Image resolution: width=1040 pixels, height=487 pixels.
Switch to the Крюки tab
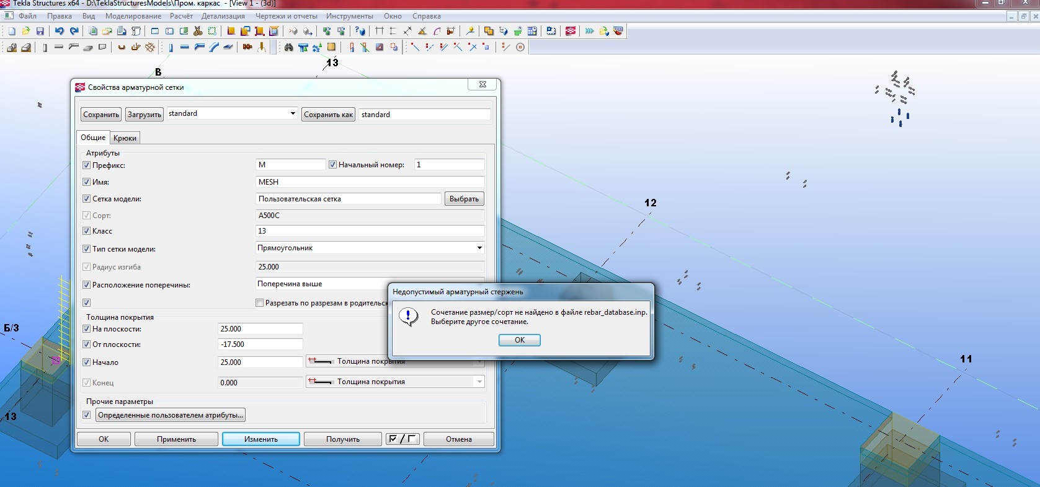pos(125,138)
